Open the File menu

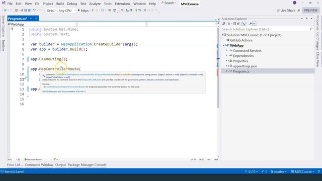click(10, 4)
